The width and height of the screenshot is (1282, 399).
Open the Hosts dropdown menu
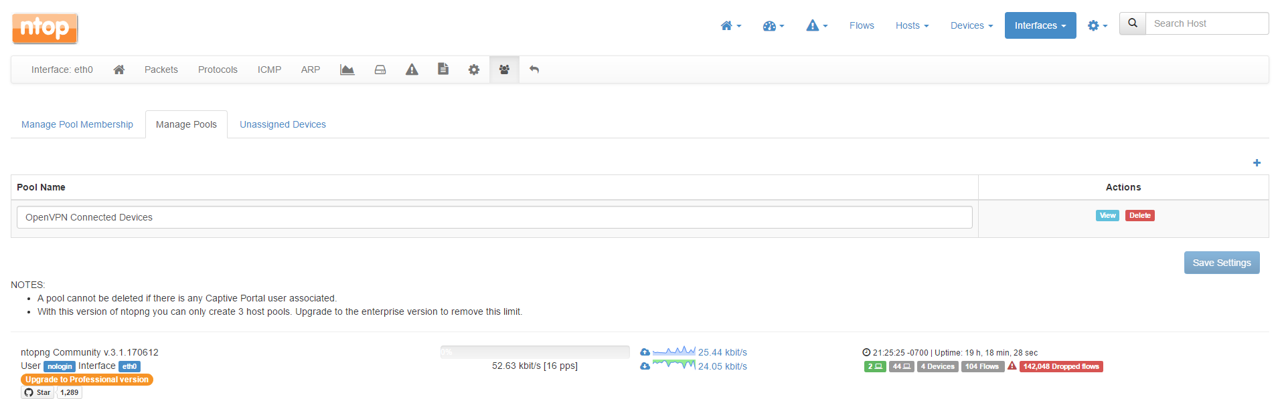912,25
